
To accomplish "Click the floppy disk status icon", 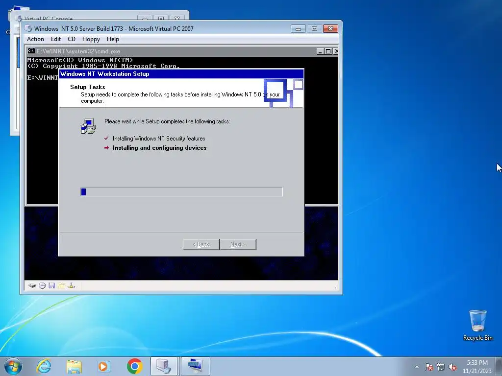I will [x=51, y=285].
